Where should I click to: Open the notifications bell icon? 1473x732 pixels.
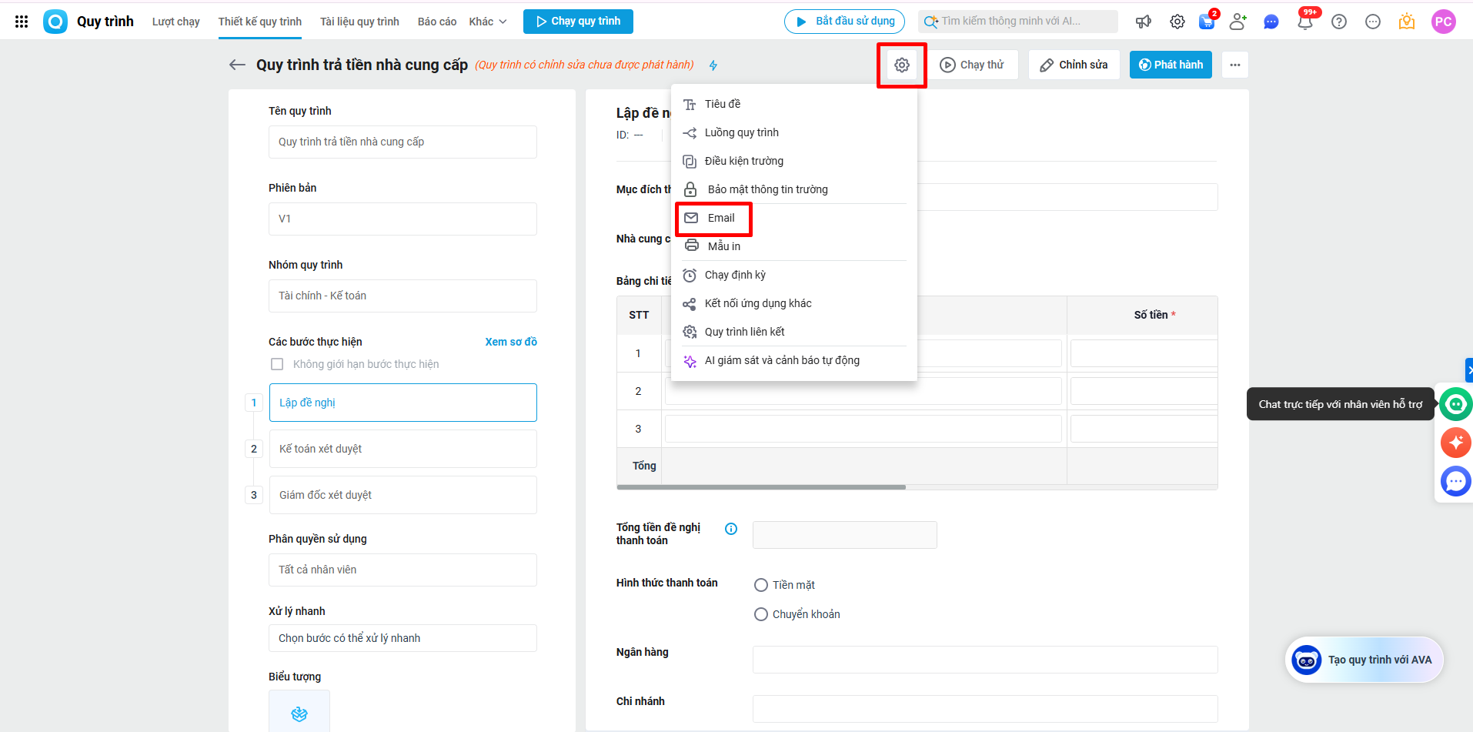pos(1305,22)
